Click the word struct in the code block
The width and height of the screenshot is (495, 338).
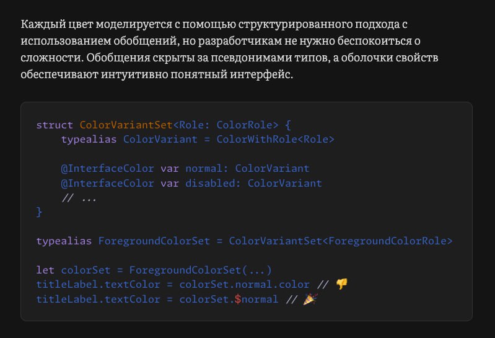coord(55,125)
